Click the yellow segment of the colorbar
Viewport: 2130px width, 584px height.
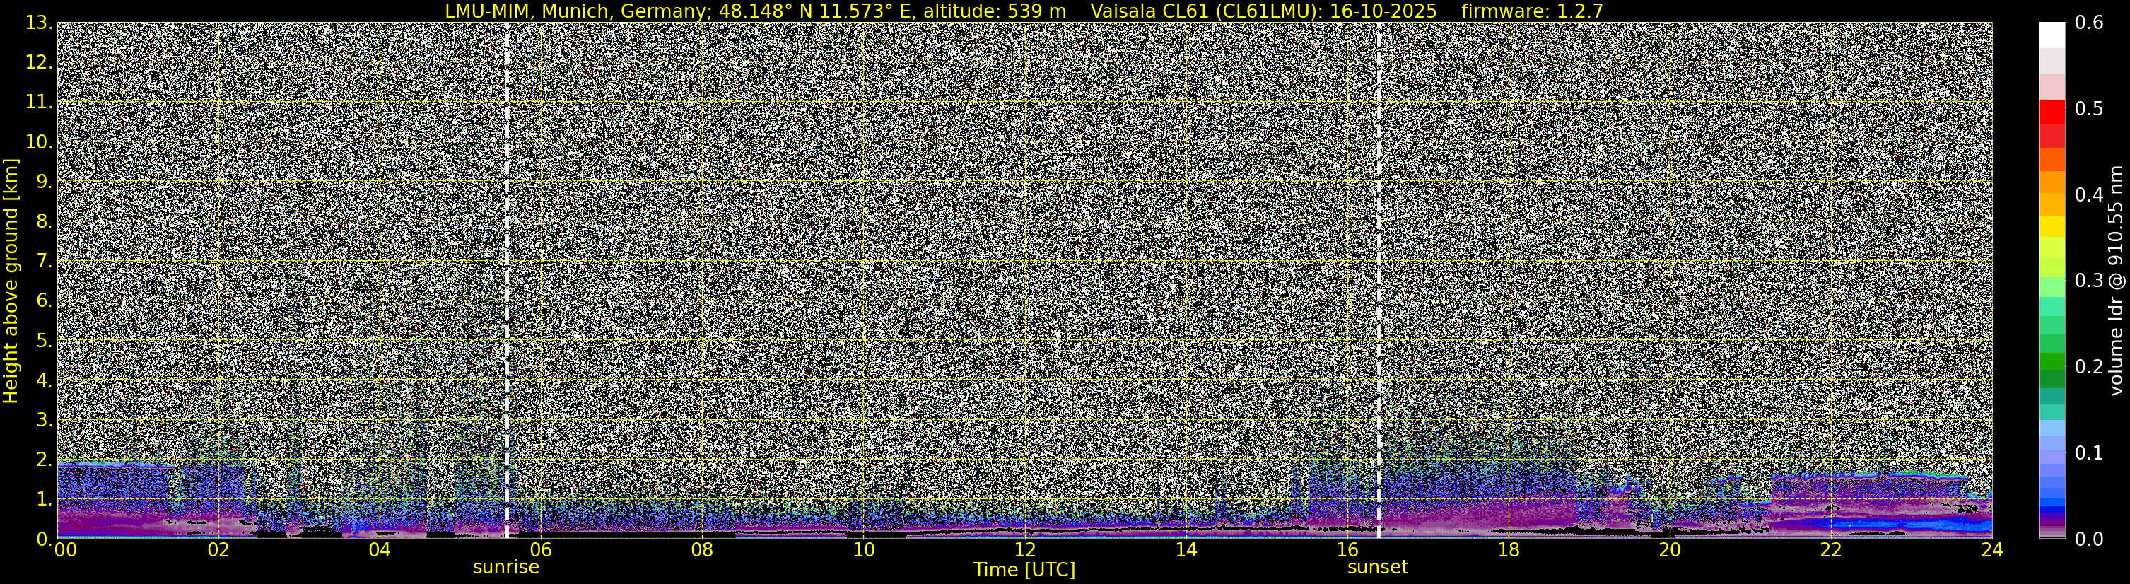tap(2052, 227)
